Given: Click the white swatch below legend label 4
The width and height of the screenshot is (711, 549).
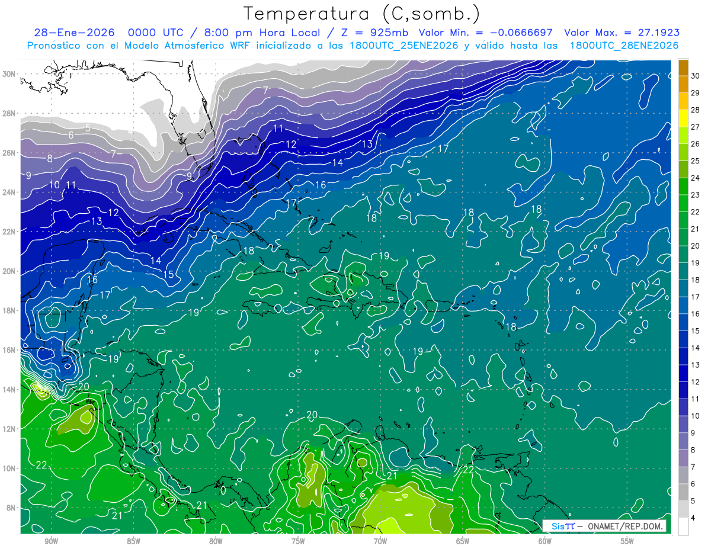Looking at the screenshot, I should tap(683, 526).
